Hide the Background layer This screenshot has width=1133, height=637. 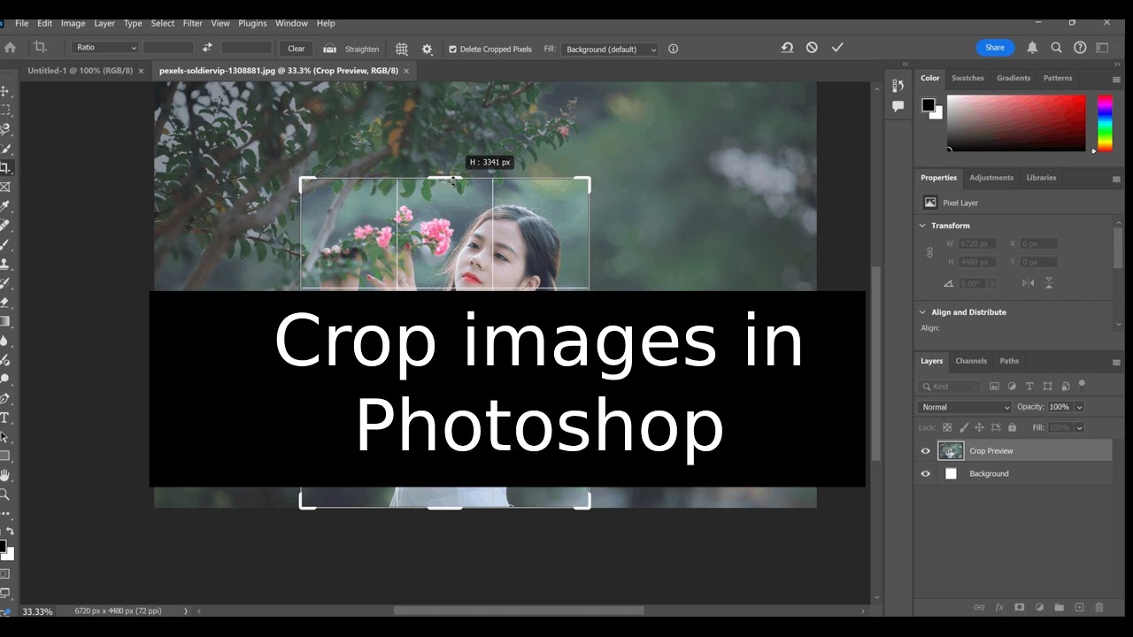926,474
